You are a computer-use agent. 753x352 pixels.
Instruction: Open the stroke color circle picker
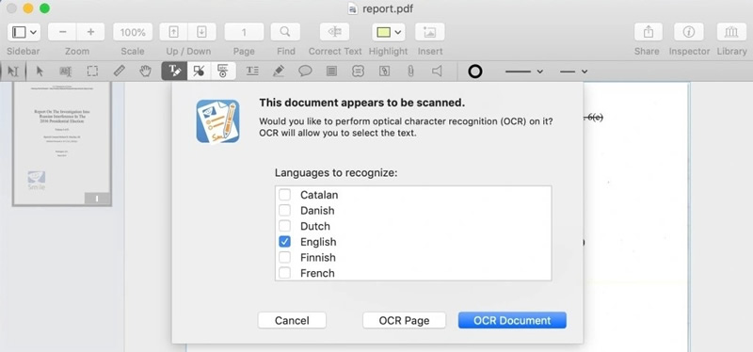[x=475, y=72]
